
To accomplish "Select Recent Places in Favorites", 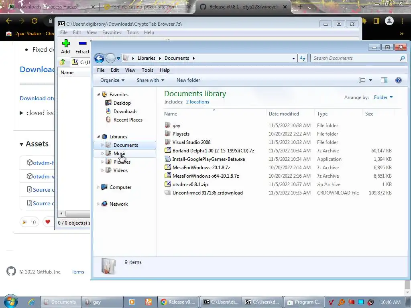I will tap(128, 120).
